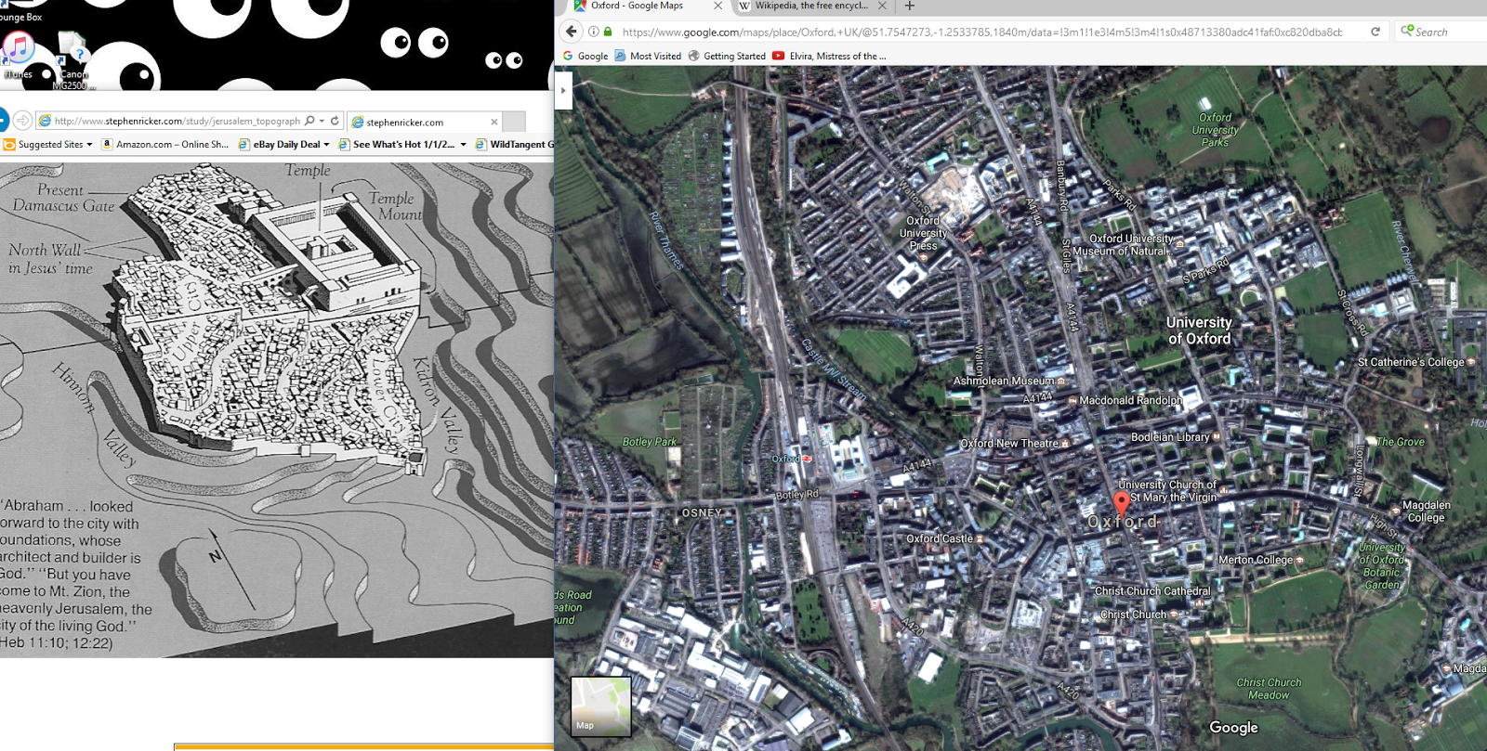1487x751 pixels.
Task: Expand the See What's Hot dropdown arrow
Action: click(x=463, y=145)
